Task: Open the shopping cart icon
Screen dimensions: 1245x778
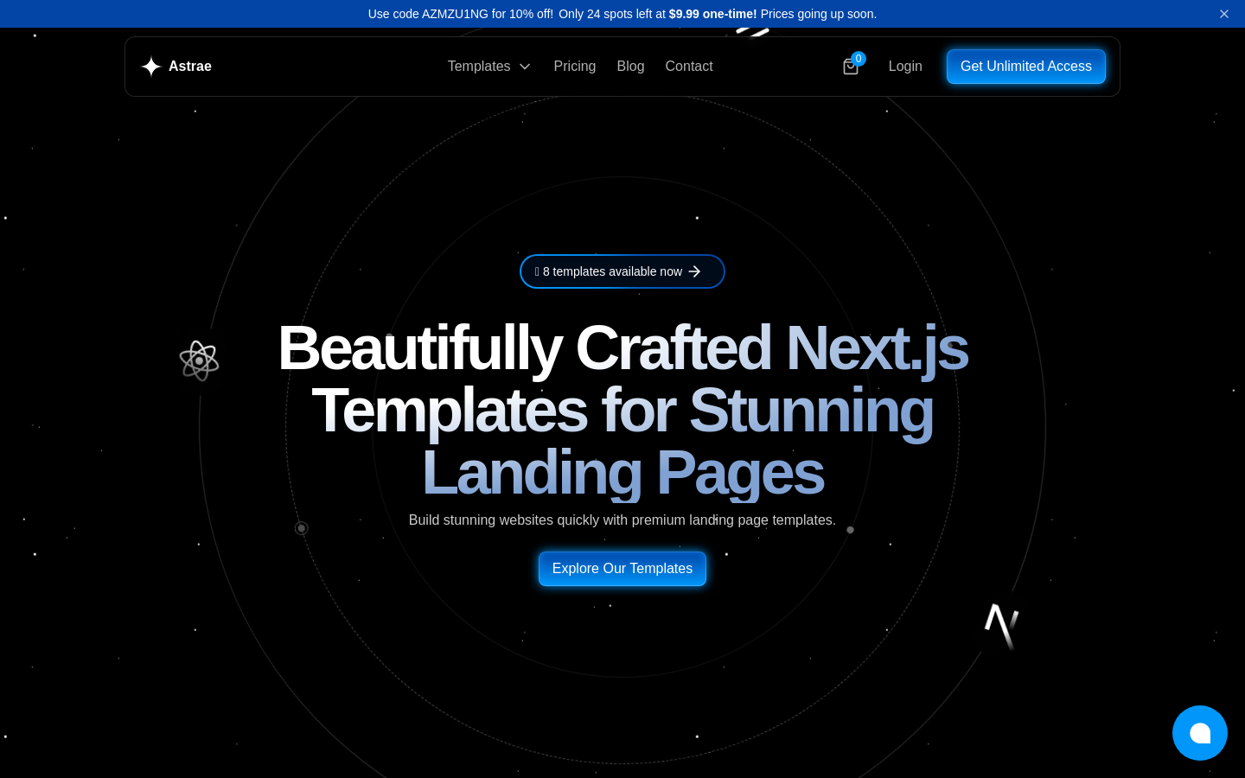Action: pos(851,67)
